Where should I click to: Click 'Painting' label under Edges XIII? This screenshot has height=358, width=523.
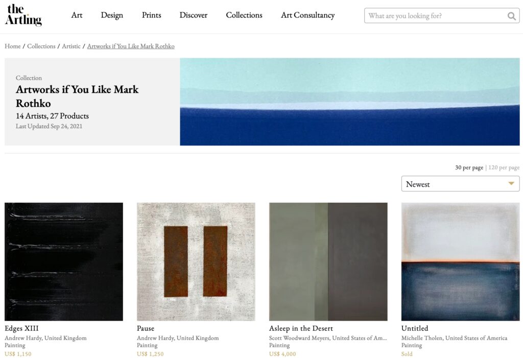[15, 345]
